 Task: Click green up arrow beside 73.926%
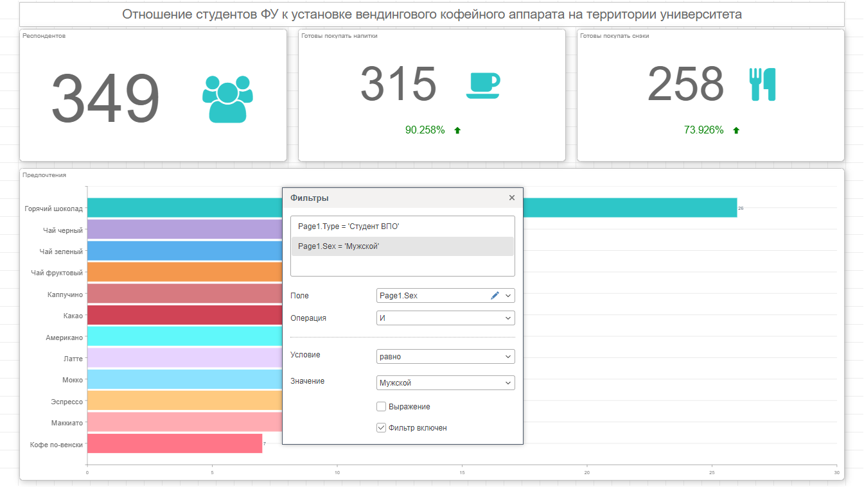point(736,130)
